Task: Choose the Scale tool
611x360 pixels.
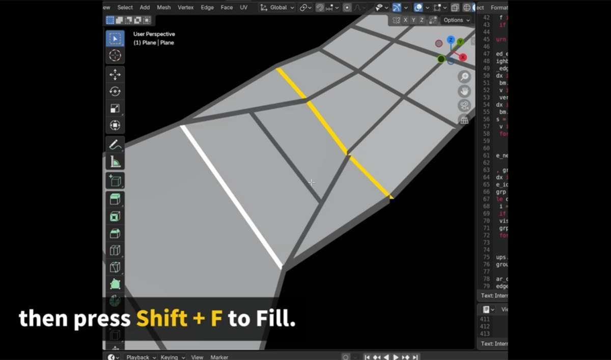Action: pos(115,108)
